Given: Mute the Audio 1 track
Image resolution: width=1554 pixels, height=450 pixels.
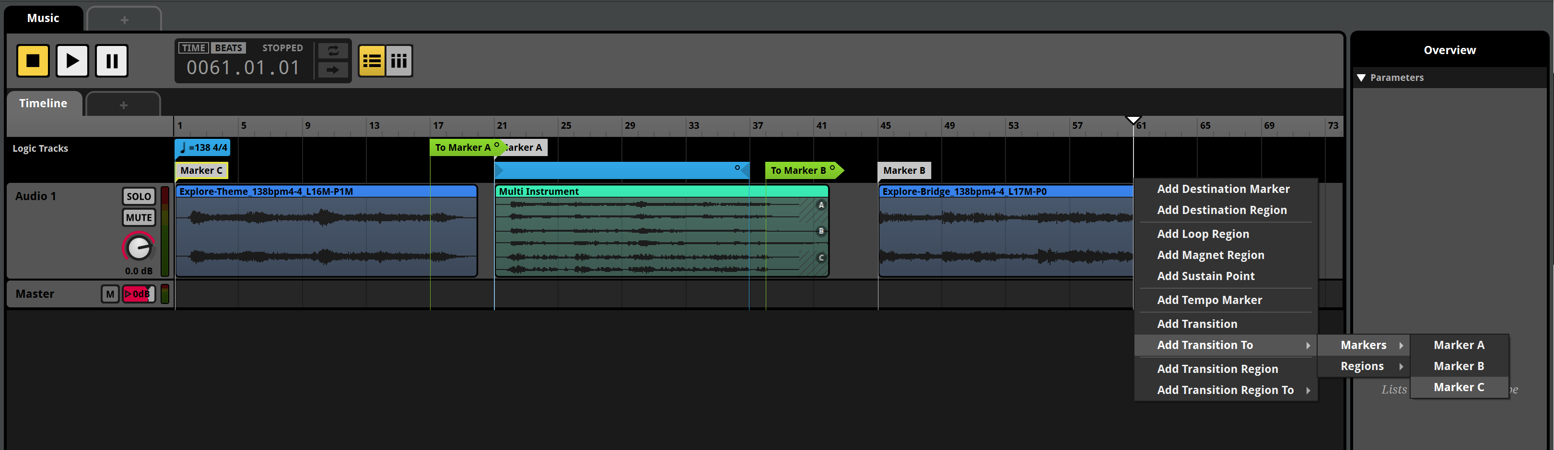Looking at the screenshot, I should [x=139, y=217].
